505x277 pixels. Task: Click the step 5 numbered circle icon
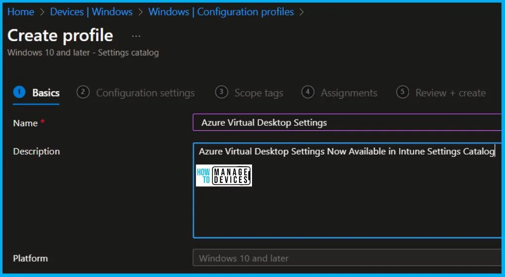pyautogui.click(x=403, y=92)
